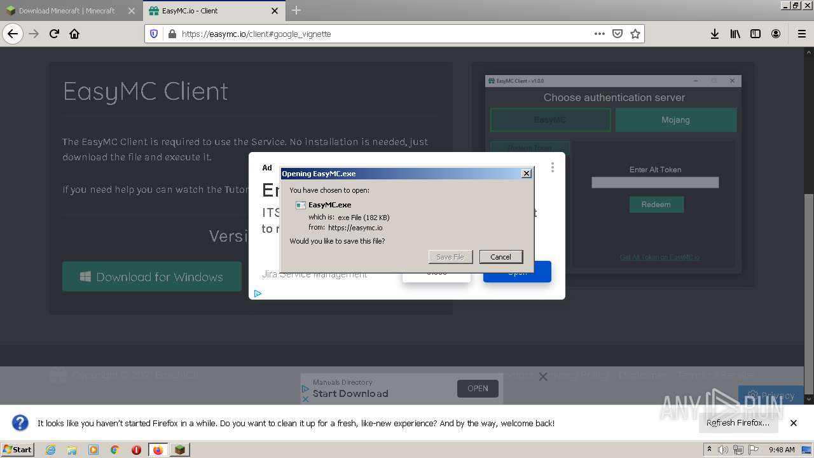Open Privacy settings button on page
This screenshot has width=814, height=458.
(x=771, y=395)
